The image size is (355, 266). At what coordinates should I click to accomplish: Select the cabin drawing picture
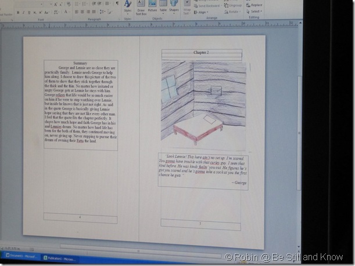[203, 105]
